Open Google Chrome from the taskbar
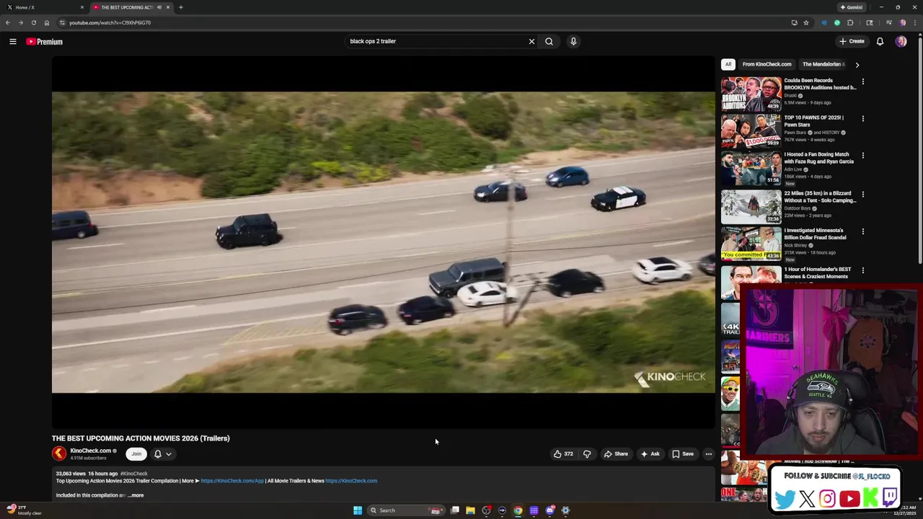The image size is (923, 519). tap(518, 510)
